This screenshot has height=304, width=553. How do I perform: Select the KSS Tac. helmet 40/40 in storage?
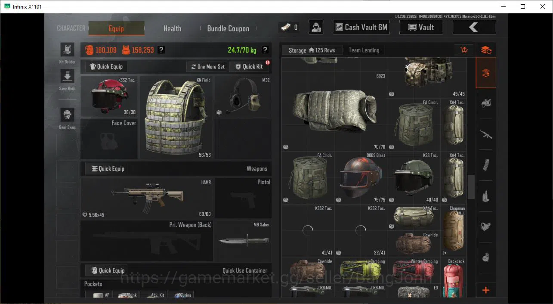click(414, 178)
